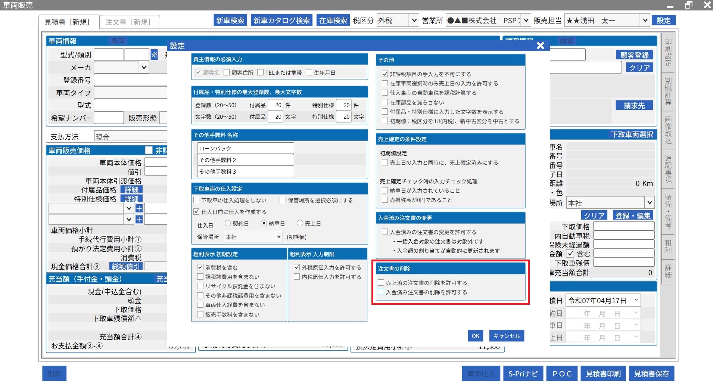Image resolution: width=713 pixels, height=385 pixels.
Task: Open the 印刷設定 side panel
Action: click(668, 53)
